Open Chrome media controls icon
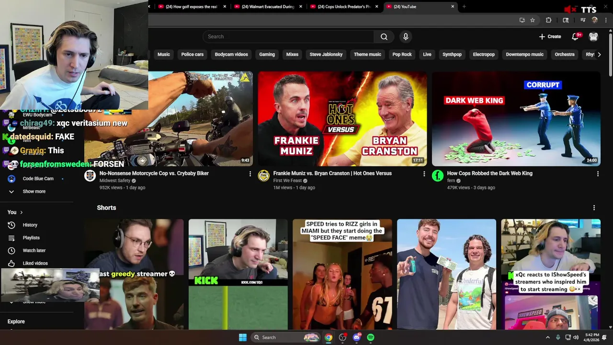 582,20
